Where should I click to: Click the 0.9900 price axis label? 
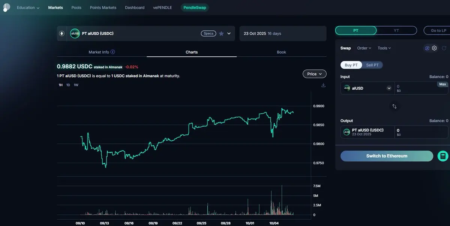(x=319, y=106)
